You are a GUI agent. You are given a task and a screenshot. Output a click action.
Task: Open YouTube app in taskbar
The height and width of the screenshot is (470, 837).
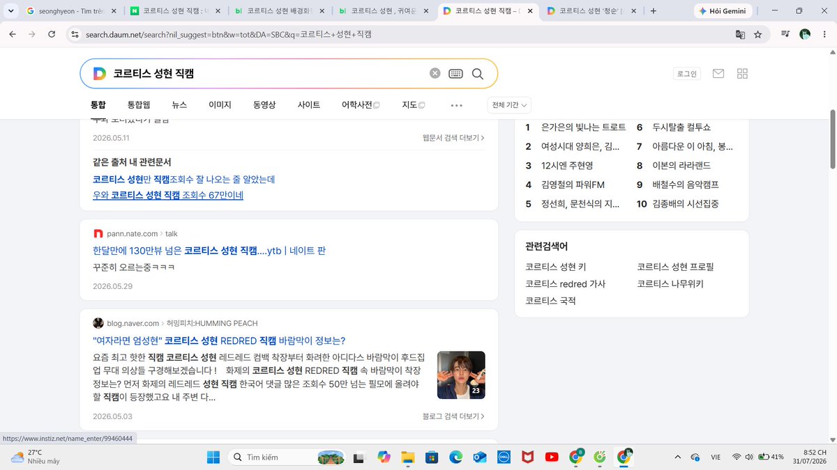point(552,457)
